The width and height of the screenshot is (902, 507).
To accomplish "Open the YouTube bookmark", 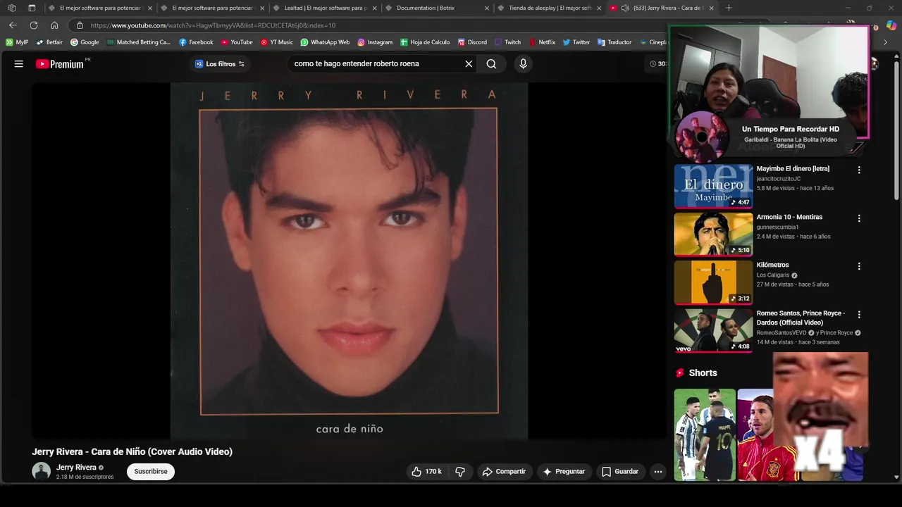I will point(237,42).
